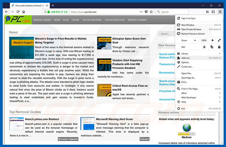Viewport: 226px width, 147px height.
Task: Click the site Search.. input field
Action: [x=166, y=34]
